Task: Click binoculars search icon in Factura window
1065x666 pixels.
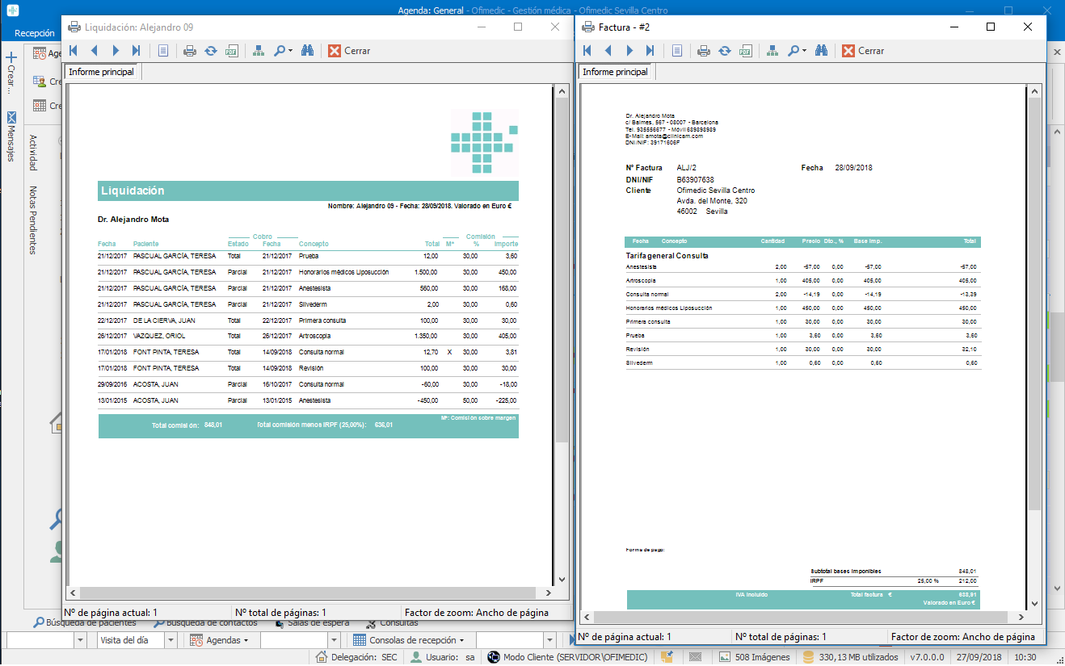Action: click(821, 51)
